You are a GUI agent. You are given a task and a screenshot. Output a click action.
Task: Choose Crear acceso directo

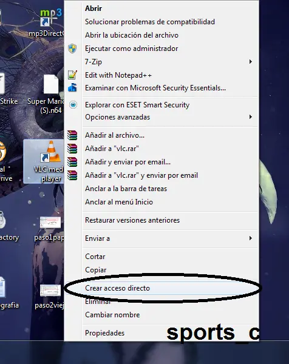coord(118,288)
